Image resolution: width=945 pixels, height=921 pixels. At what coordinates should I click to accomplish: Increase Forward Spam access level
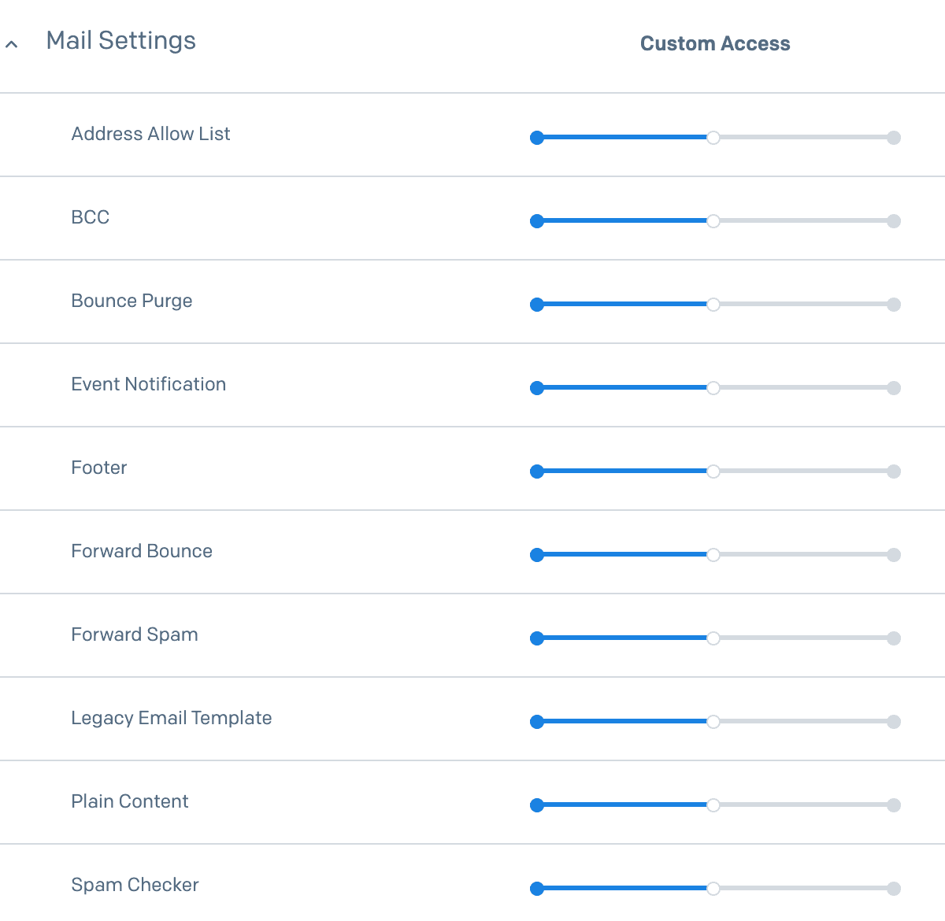coord(713,638)
